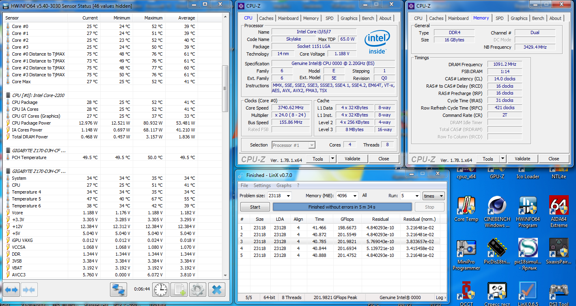
Task: Open the Settings menu in LinX
Action: [x=262, y=185]
